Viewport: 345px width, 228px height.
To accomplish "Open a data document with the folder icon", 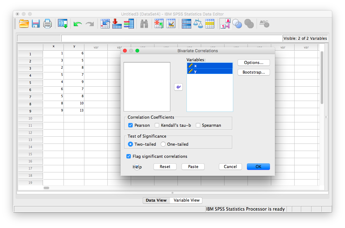I will coord(24,24).
